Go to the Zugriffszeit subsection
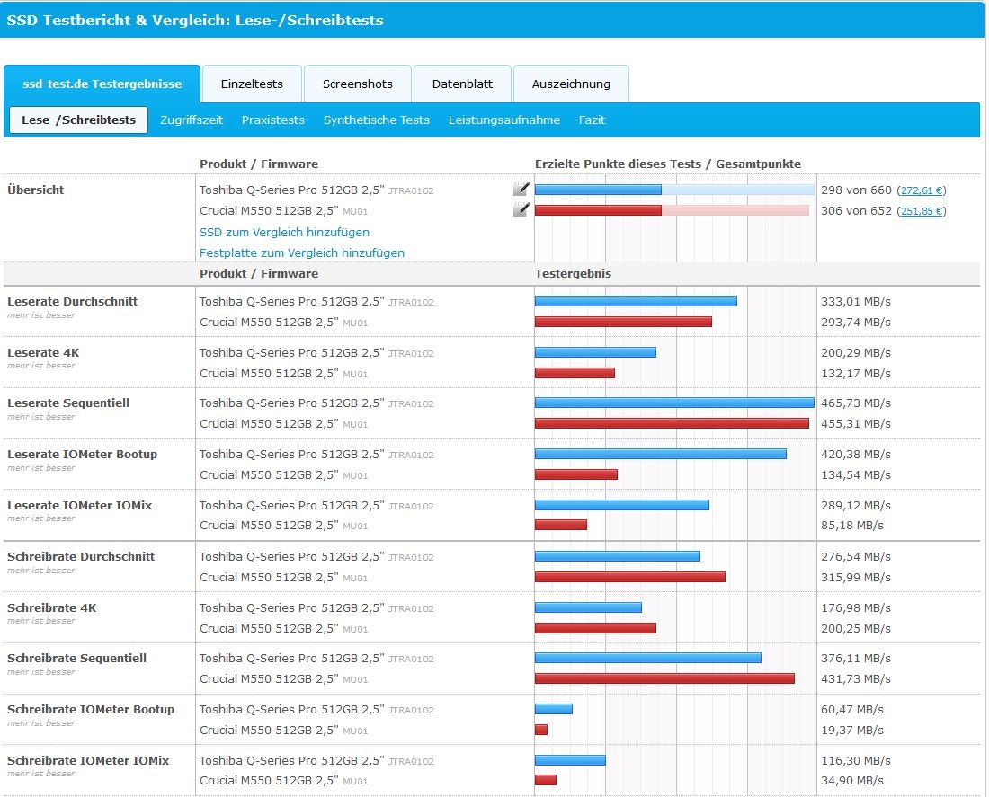This screenshot has height=797, width=989. [x=191, y=120]
